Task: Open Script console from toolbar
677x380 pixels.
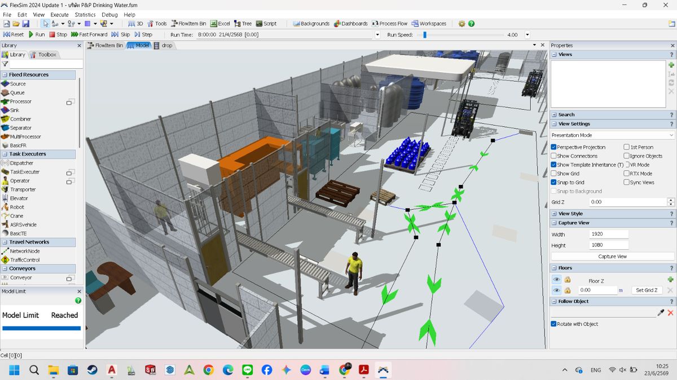Action: [266, 24]
